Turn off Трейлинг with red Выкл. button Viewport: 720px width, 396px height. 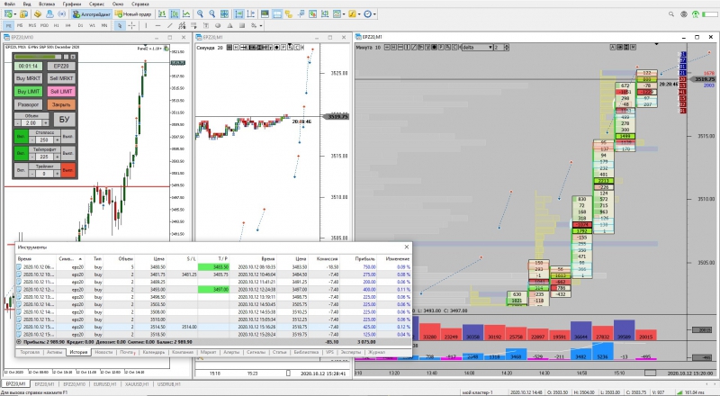point(68,170)
